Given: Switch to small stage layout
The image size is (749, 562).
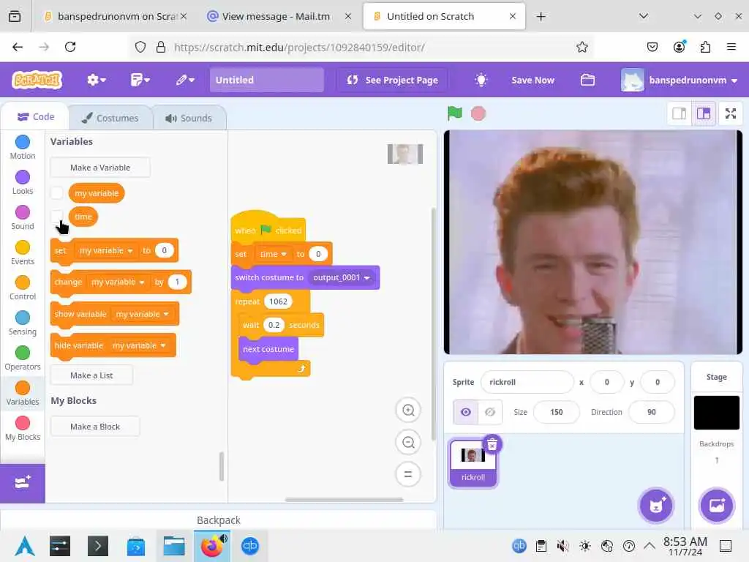Looking at the screenshot, I should click(x=680, y=113).
